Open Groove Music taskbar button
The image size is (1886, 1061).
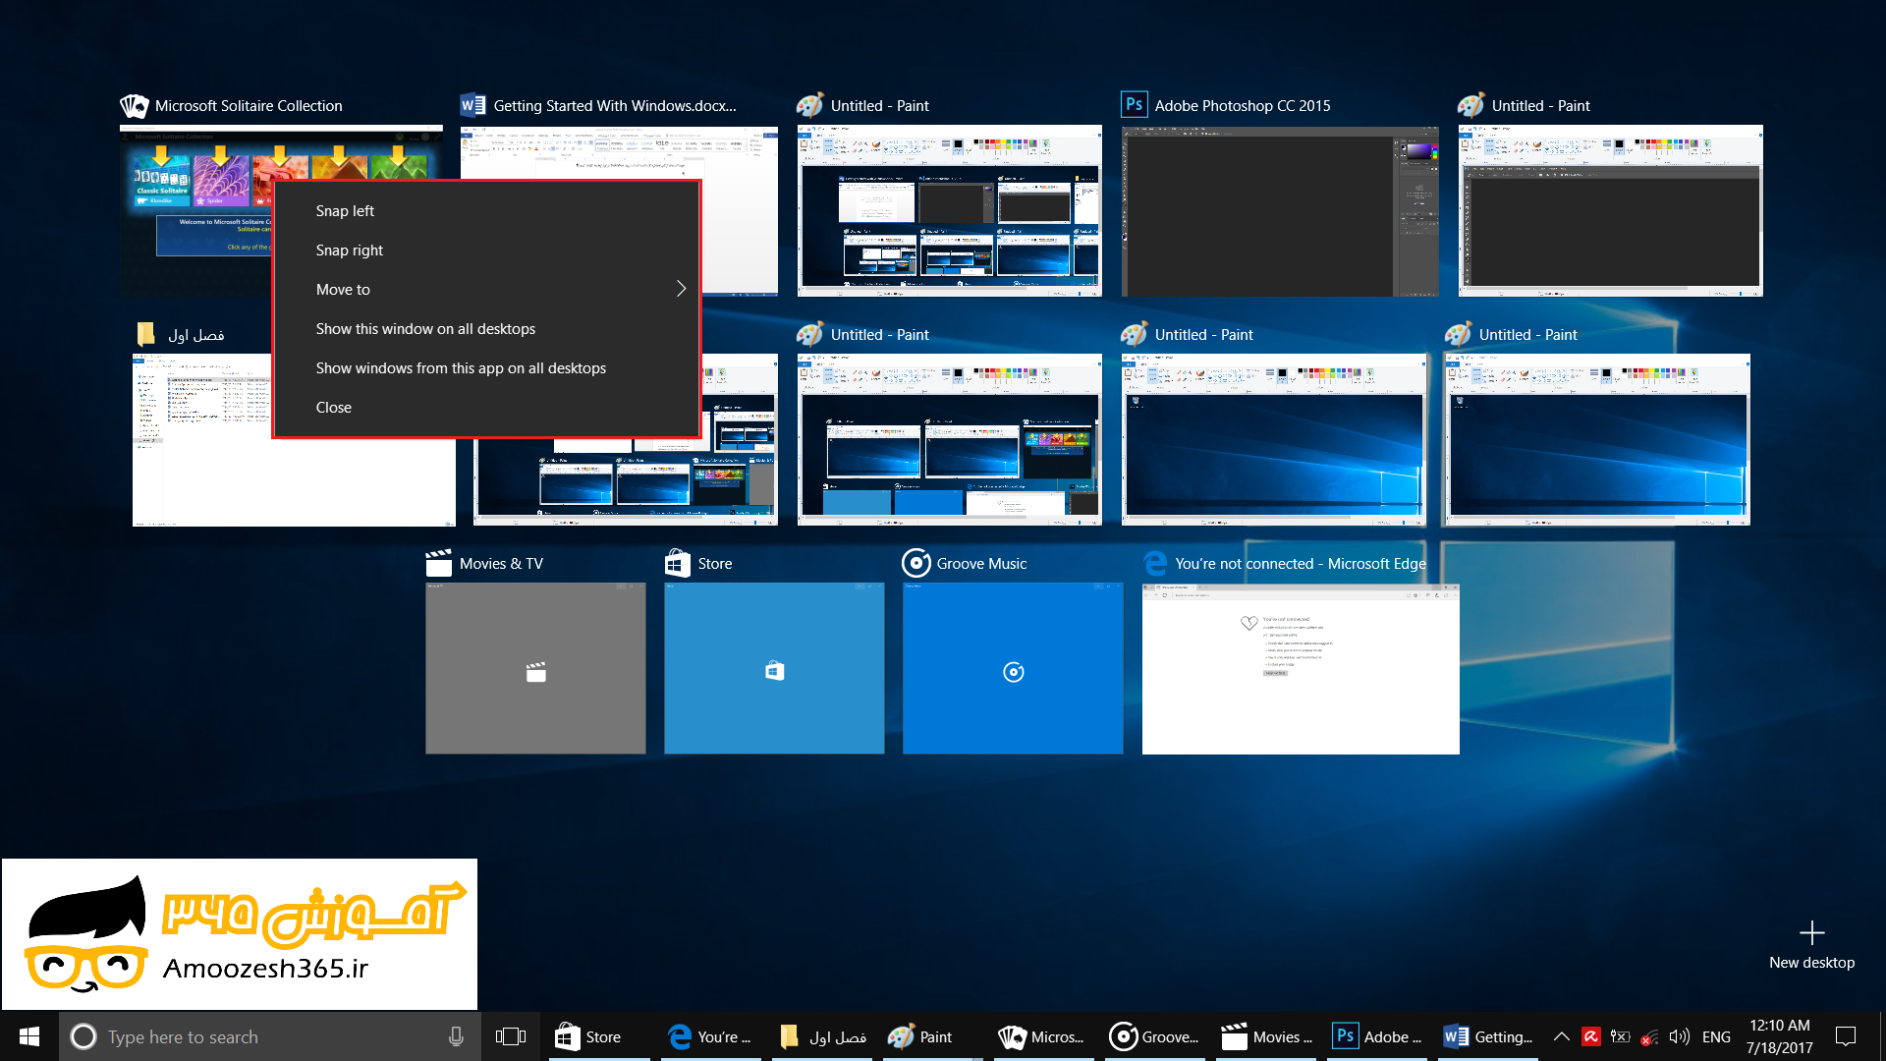pos(1155,1036)
